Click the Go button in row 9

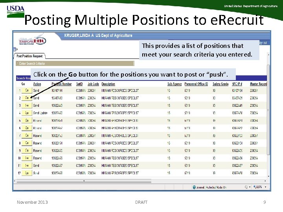27,150
